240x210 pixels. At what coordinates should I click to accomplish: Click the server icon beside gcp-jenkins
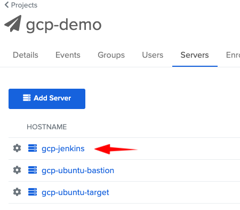[x=33, y=148]
